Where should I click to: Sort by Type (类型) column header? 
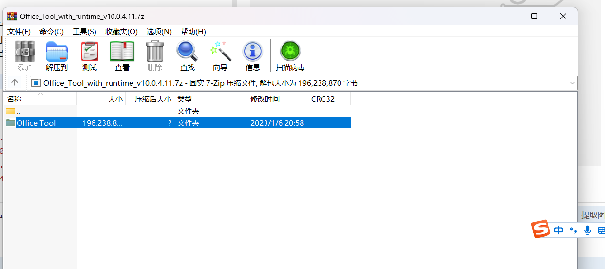[210, 99]
